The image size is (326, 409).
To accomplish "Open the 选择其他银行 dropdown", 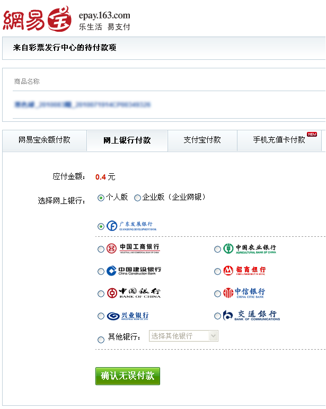I will [183, 336].
